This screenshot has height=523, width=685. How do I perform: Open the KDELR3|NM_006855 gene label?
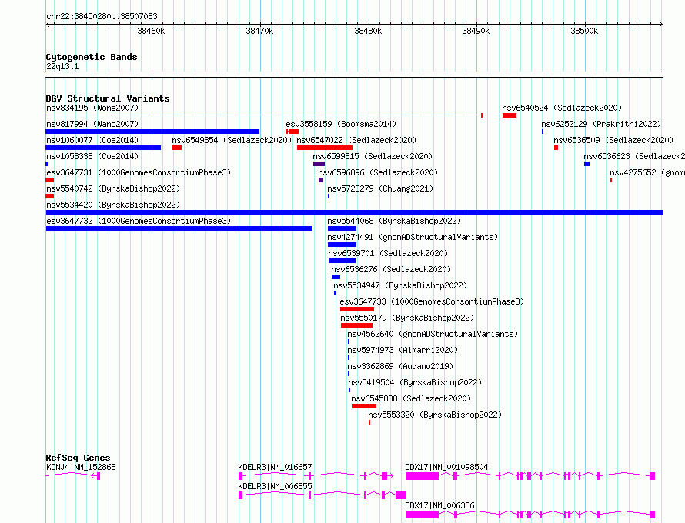coord(276,486)
